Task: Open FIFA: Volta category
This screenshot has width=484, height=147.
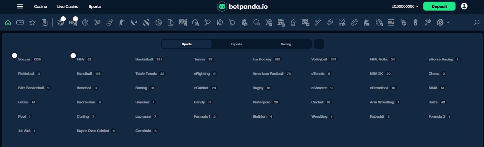Action: (x=383, y=59)
